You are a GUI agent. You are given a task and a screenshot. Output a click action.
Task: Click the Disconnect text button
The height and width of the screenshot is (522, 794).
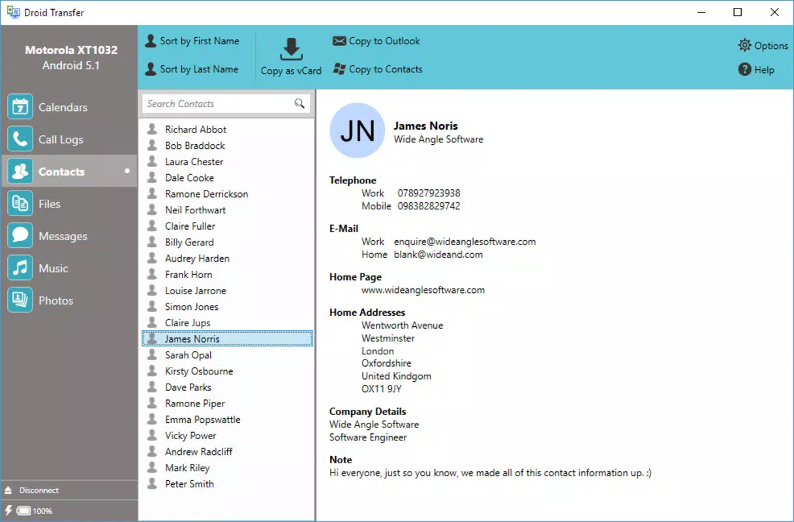(39, 490)
